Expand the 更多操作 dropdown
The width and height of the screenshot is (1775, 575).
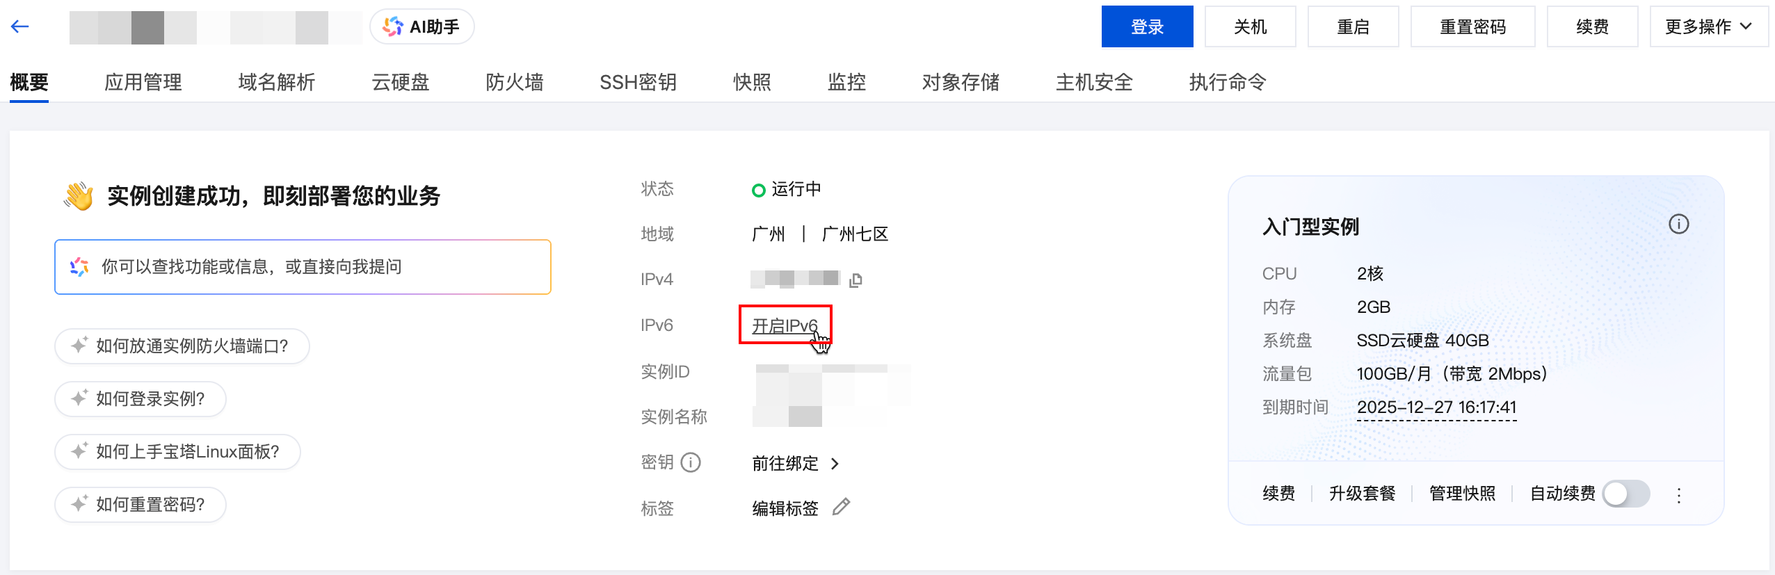[1708, 26]
